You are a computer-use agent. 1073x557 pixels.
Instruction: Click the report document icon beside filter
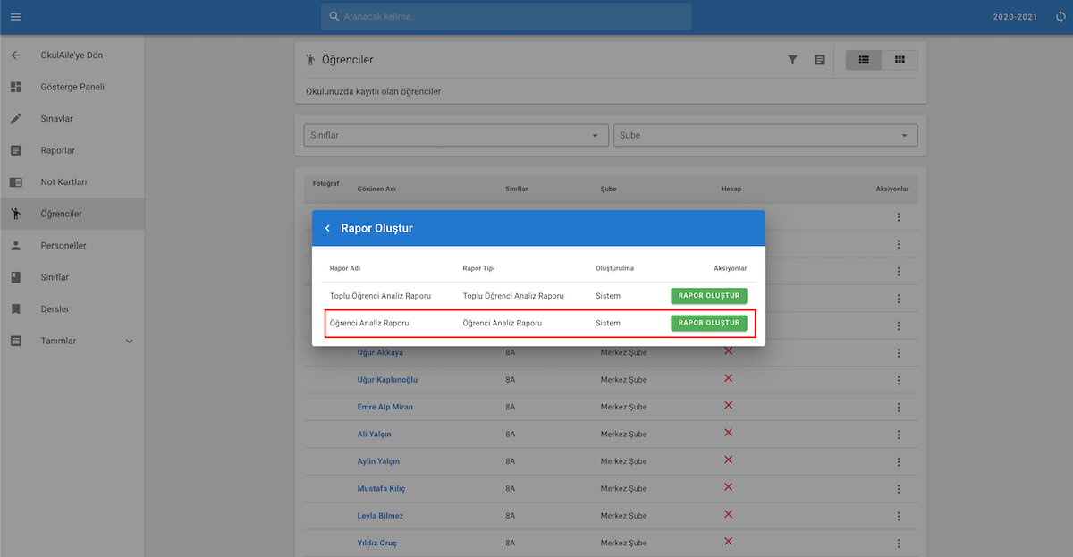pos(820,60)
